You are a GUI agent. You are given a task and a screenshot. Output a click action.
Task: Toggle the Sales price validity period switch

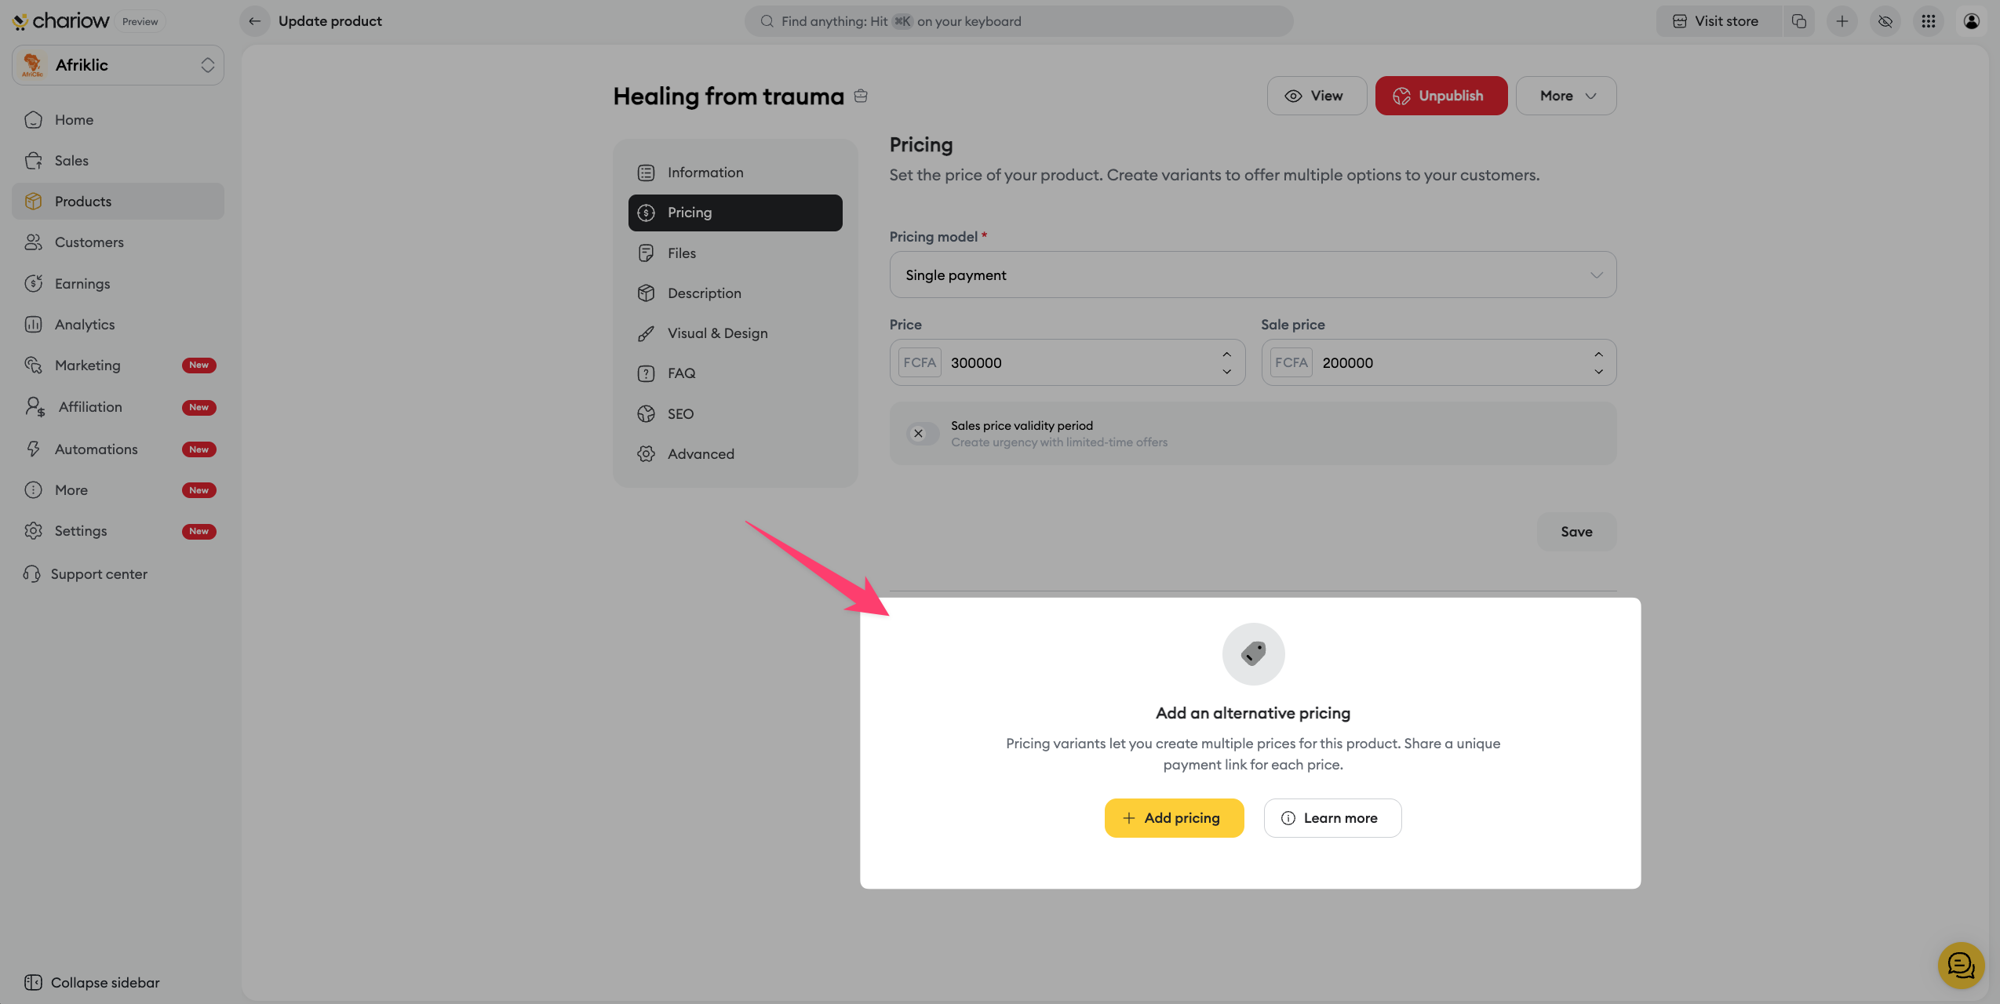(x=923, y=434)
